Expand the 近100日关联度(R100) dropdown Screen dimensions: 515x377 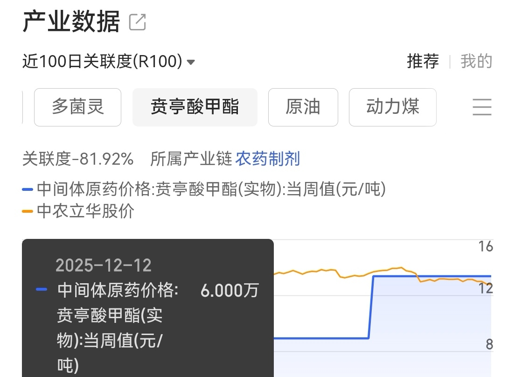tap(109, 62)
